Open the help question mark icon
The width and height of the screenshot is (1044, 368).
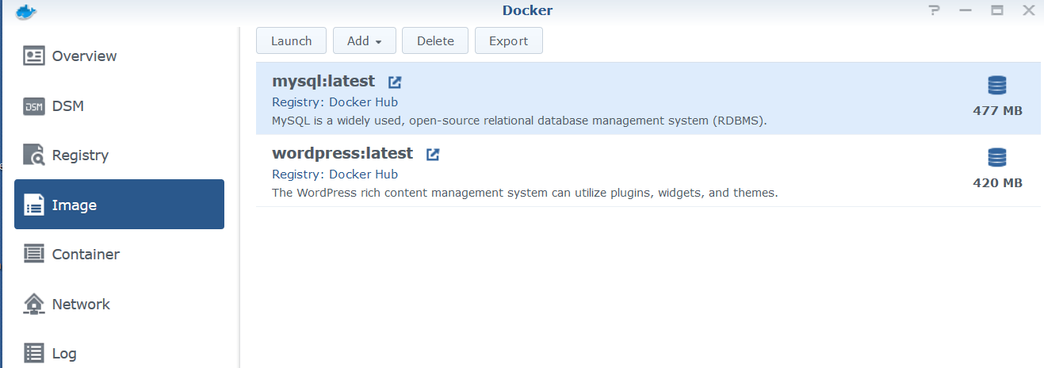click(935, 10)
